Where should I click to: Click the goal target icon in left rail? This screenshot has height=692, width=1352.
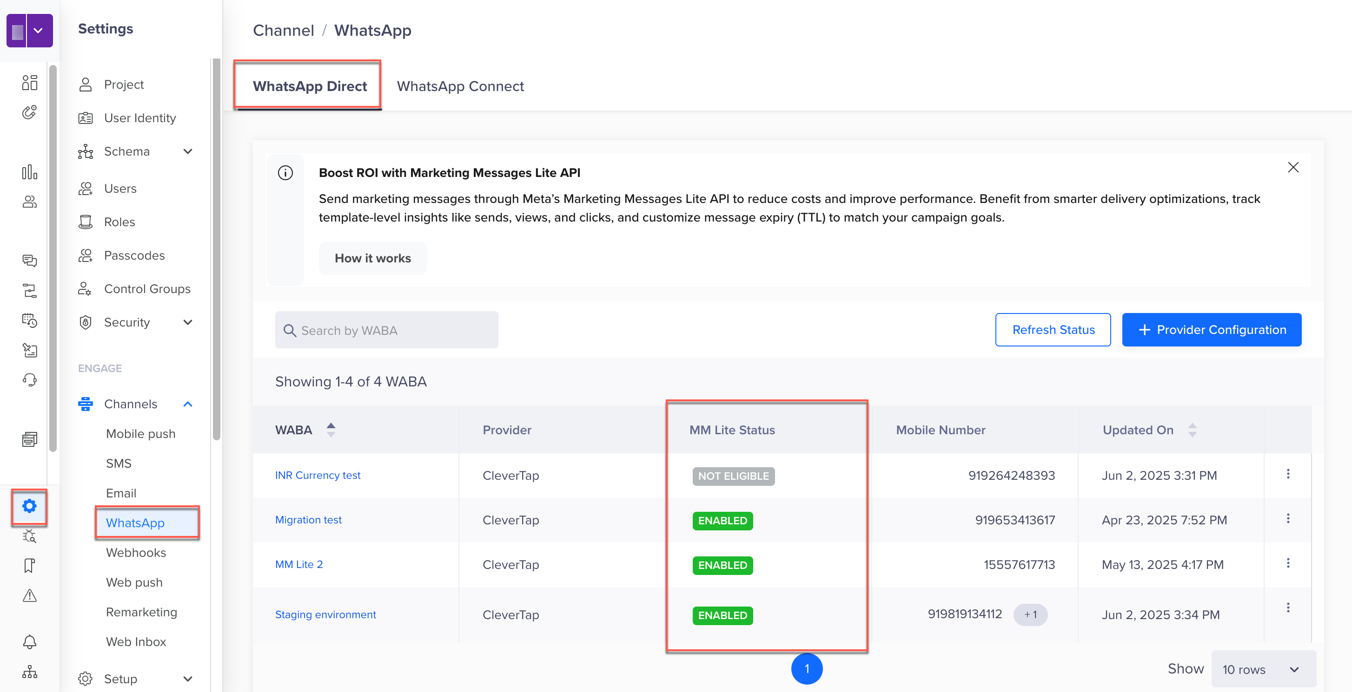29,112
